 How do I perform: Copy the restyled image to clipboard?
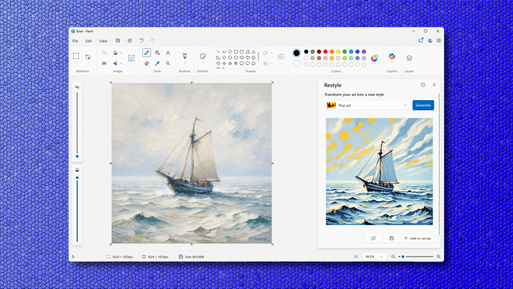click(x=373, y=238)
